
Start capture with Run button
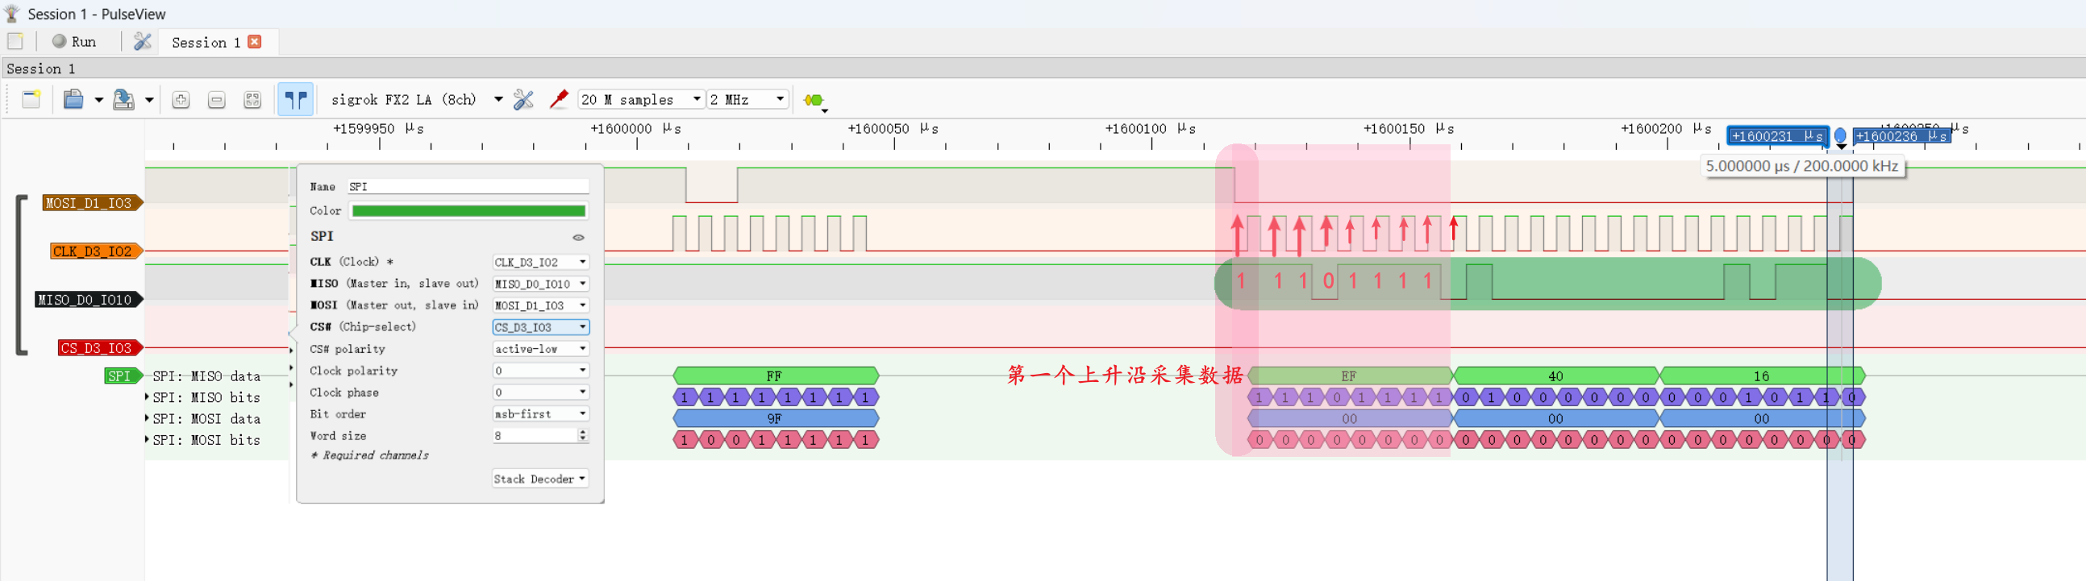73,41
